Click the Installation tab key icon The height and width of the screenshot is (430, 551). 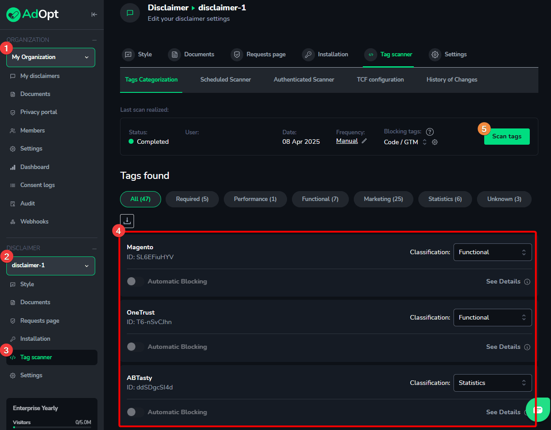point(308,55)
